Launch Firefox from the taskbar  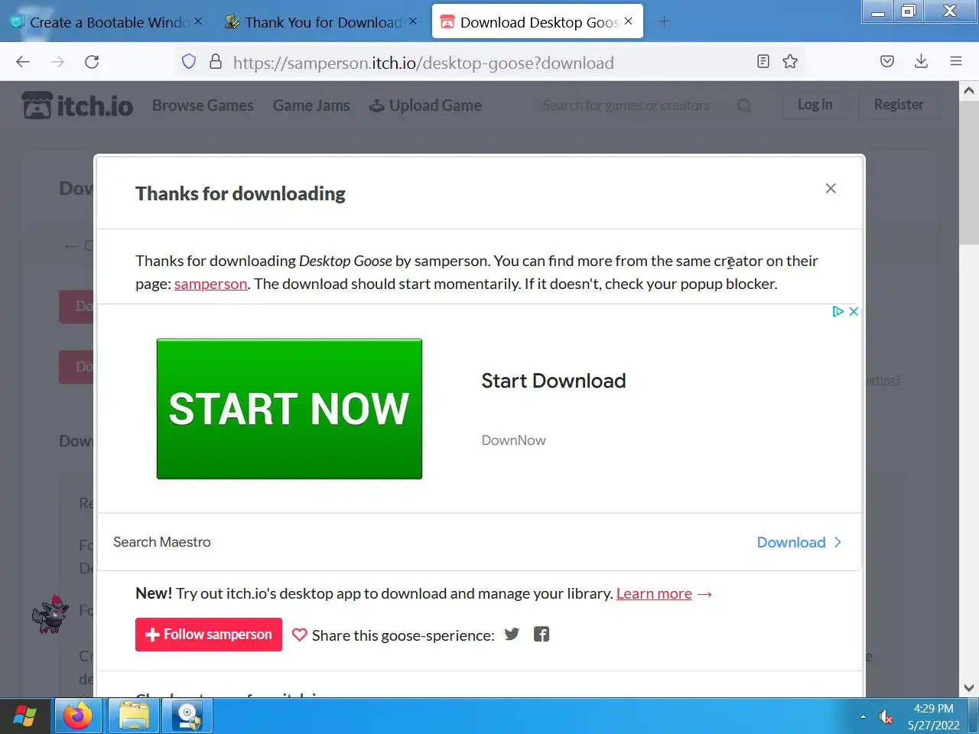point(77,716)
